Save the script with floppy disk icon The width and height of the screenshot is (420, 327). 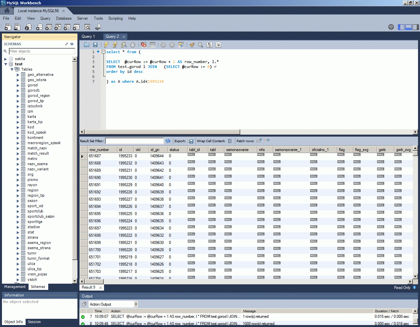pos(95,45)
